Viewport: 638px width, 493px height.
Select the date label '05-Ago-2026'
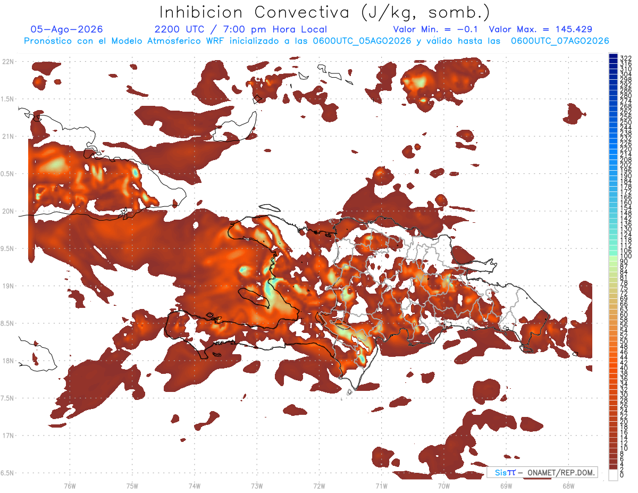click(67, 29)
